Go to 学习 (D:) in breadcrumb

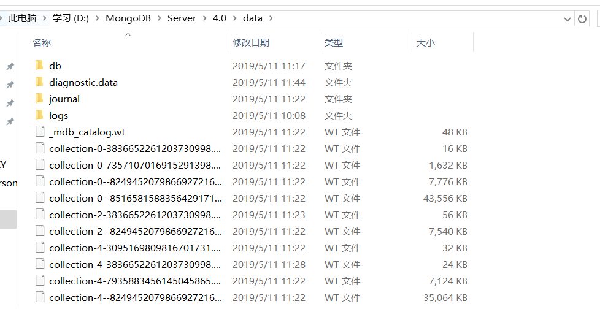coord(71,18)
